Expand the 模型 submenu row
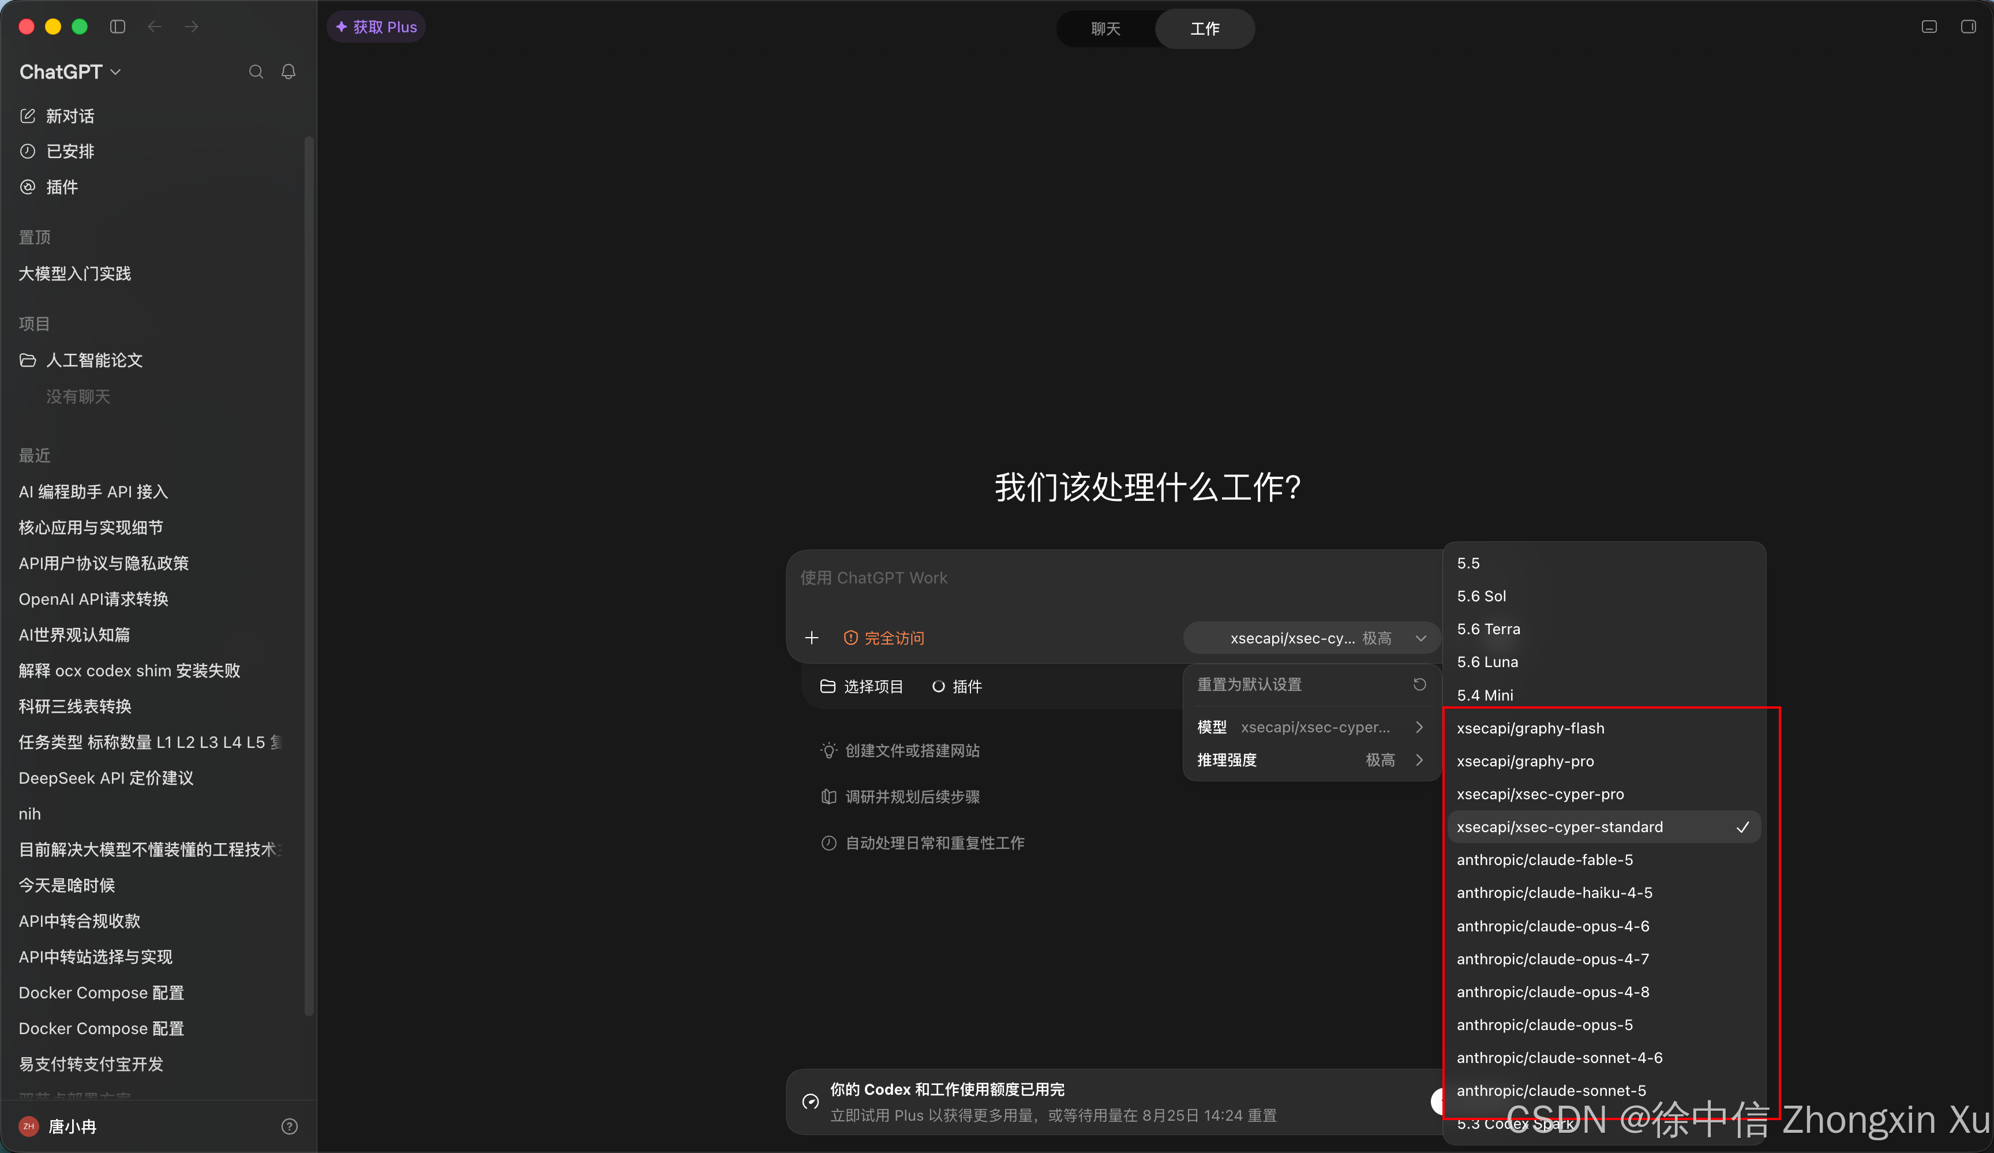The image size is (1994, 1153). [x=1311, y=727]
